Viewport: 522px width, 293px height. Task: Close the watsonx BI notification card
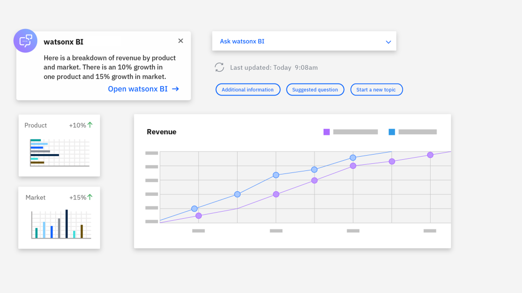180,41
